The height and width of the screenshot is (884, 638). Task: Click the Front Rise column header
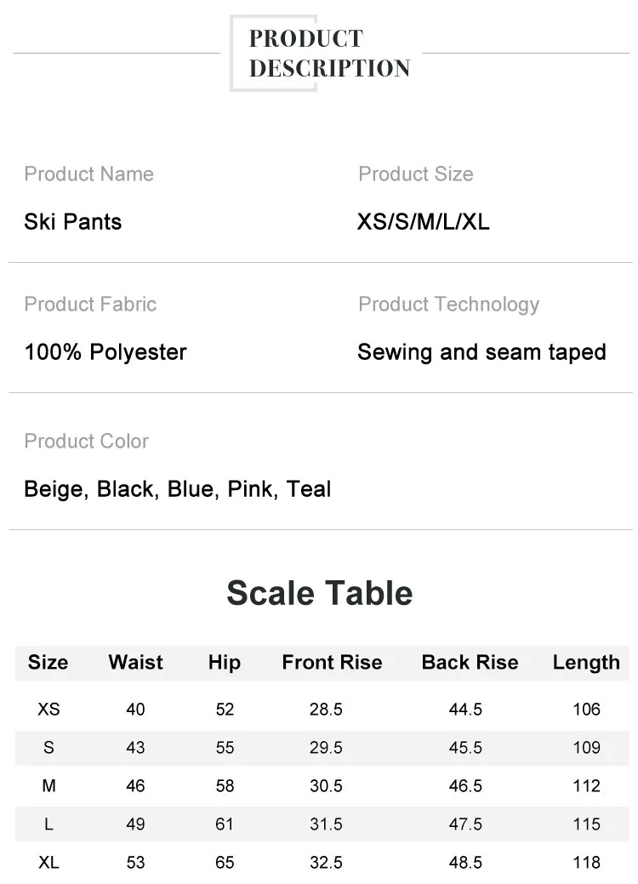click(332, 663)
